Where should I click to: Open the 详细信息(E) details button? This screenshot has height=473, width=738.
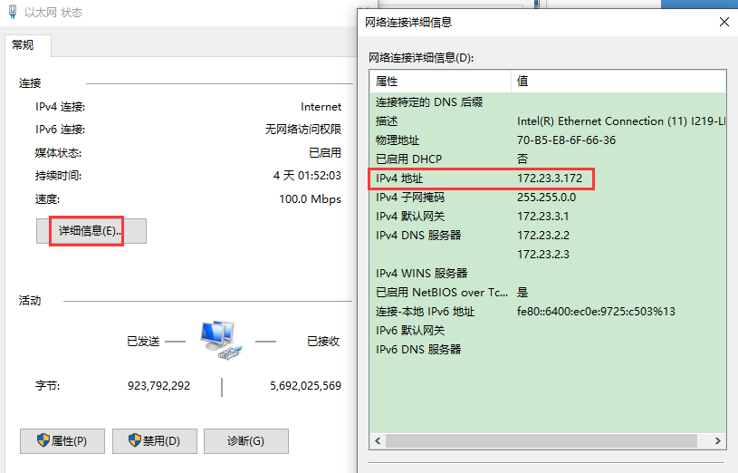[x=91, y=231]
